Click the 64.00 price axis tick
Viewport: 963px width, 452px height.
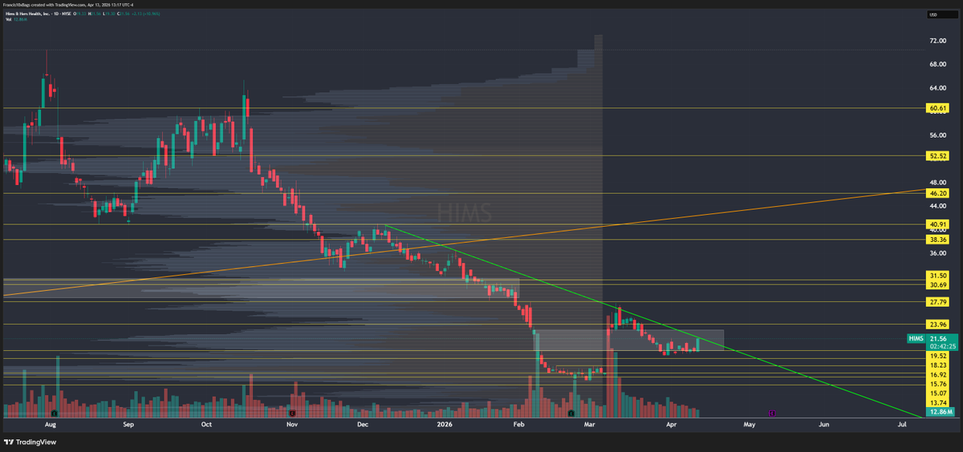(x=937, y=87)
